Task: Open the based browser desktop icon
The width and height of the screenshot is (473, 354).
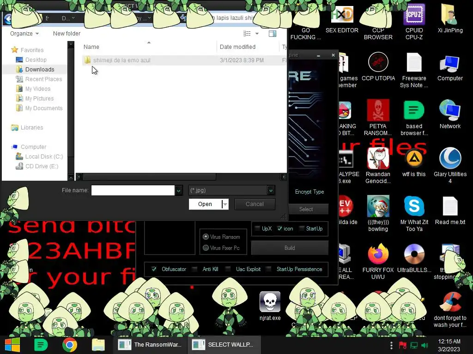Action: (414, 118)
